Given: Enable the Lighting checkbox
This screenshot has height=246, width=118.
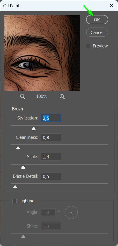Looking at the screenshot, I should click(15, 201).
